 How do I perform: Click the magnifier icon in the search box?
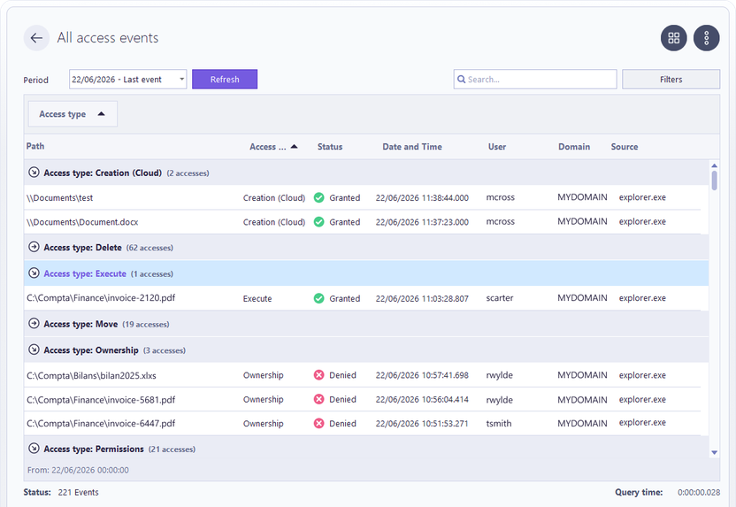click(x=462, y=80)
